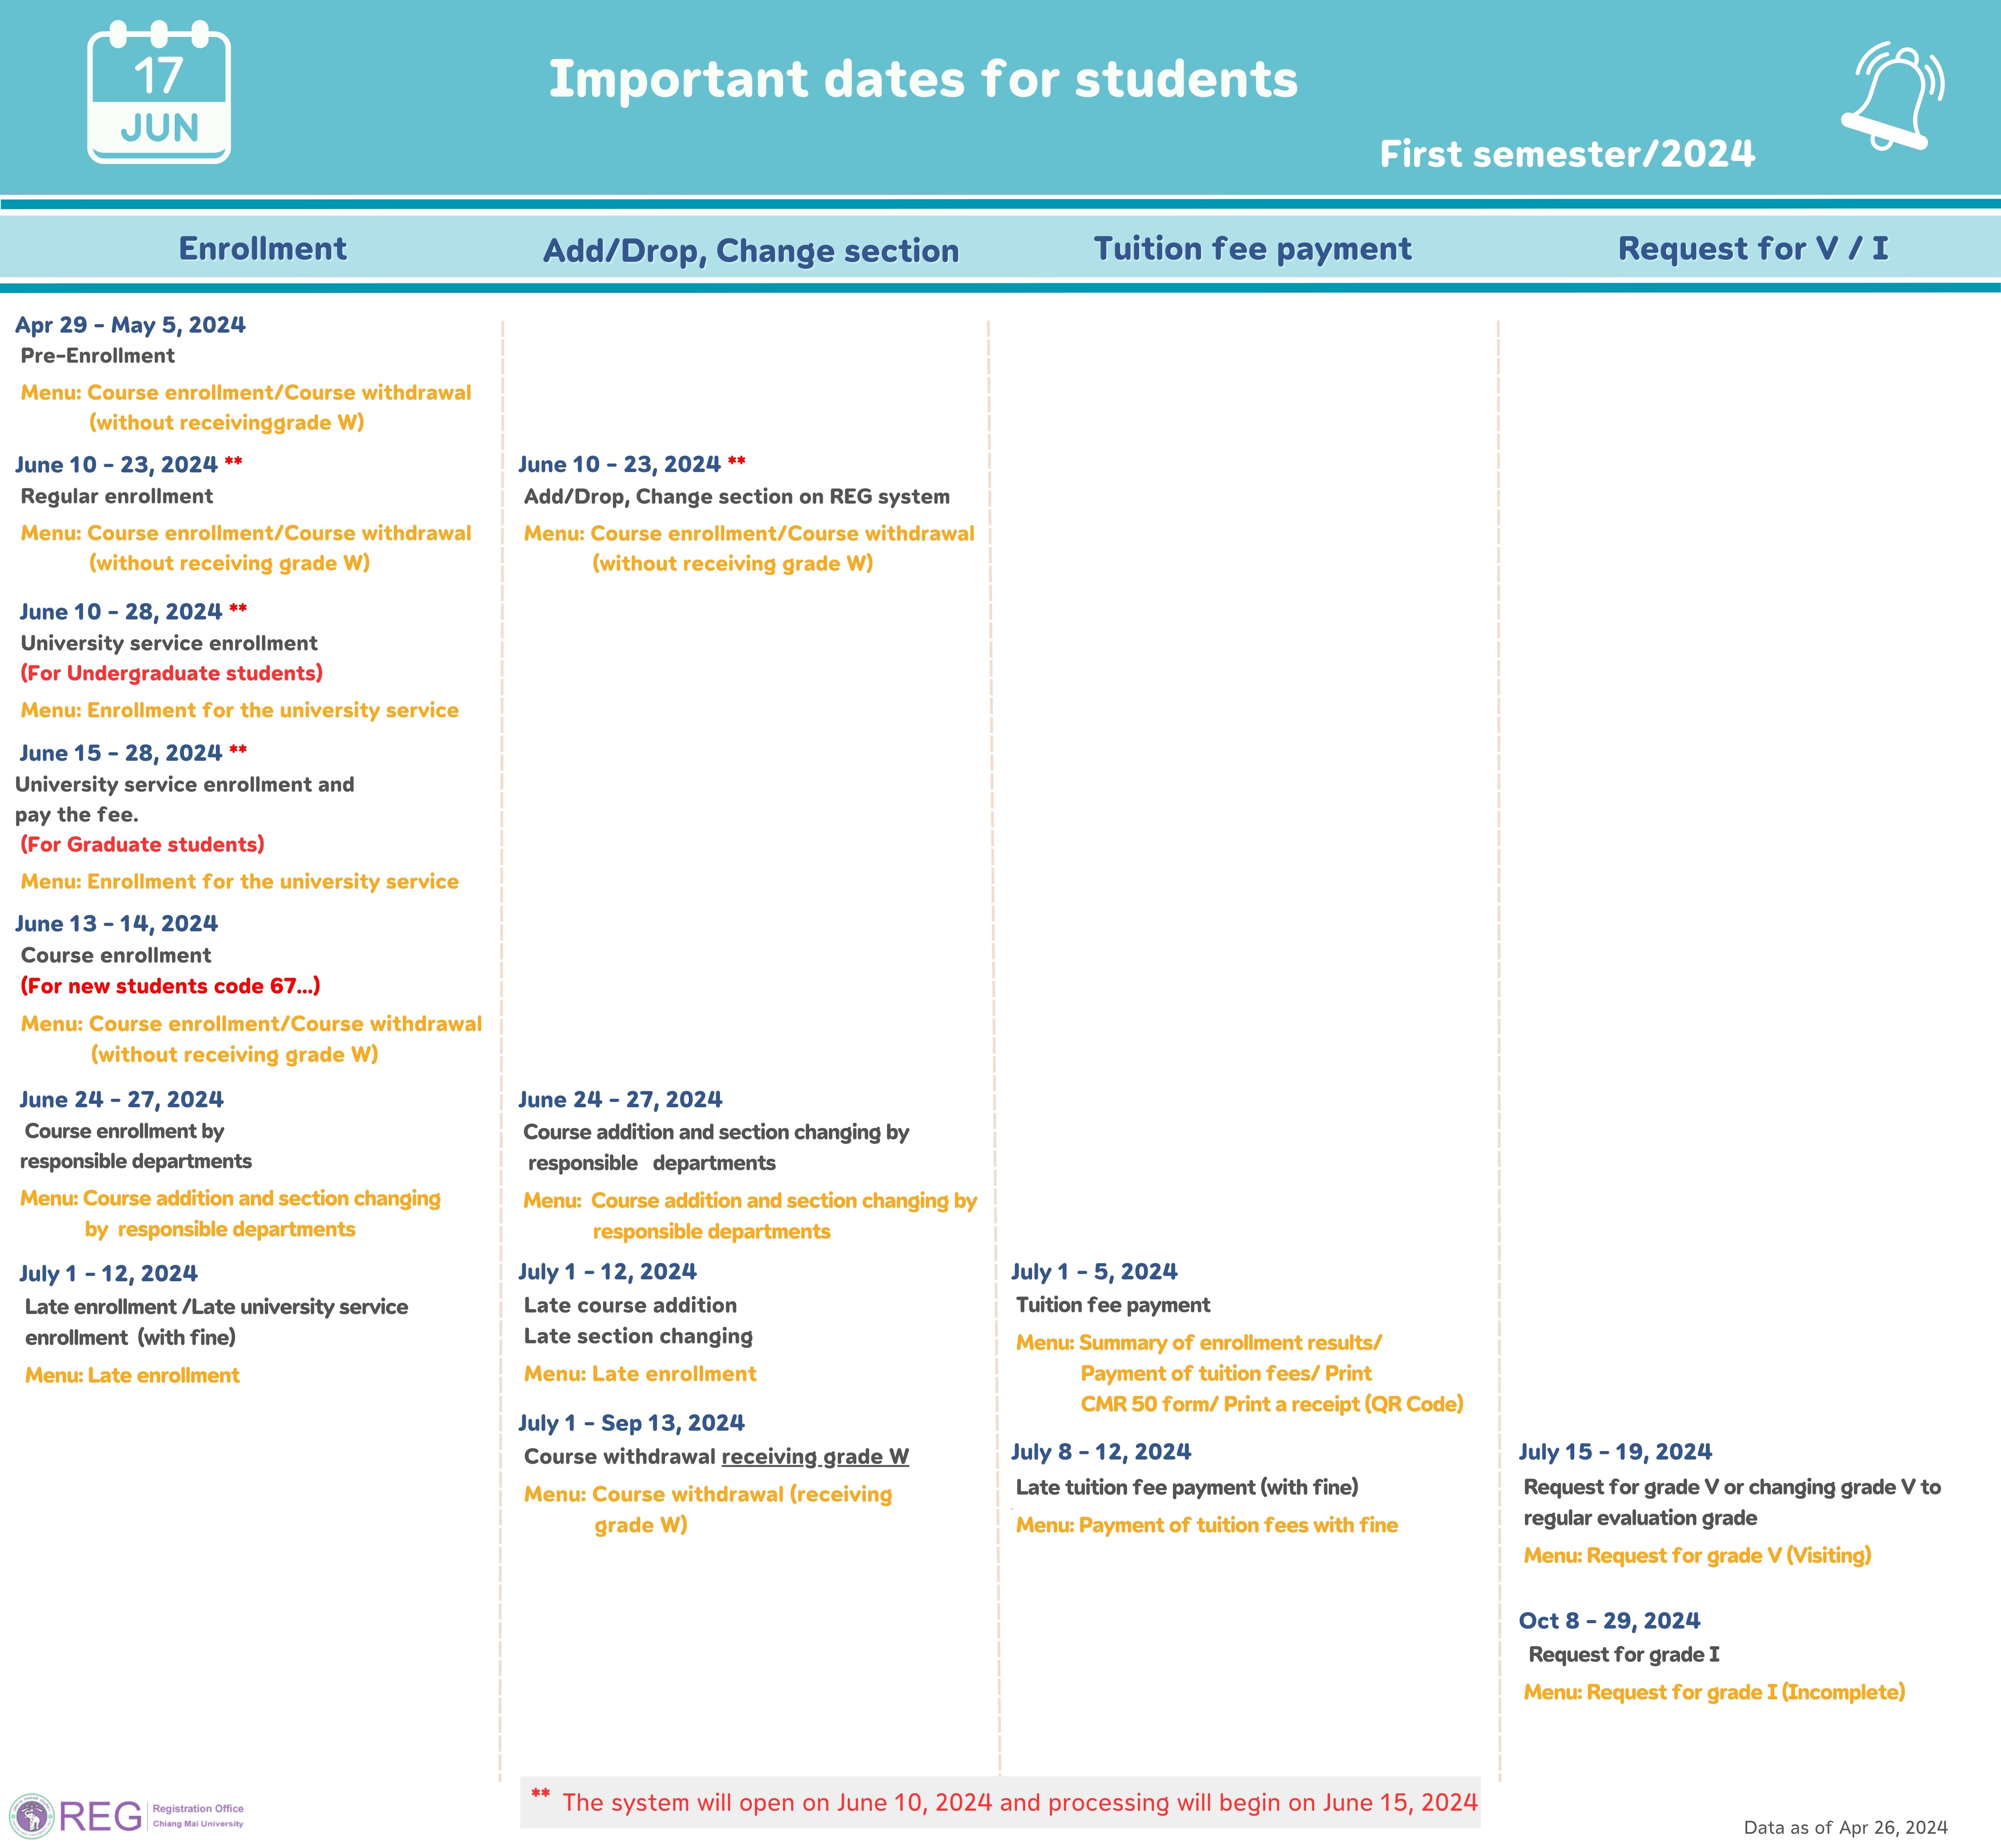Image resolution: width=2001 pixels, height=1848 pixels.
Task: Click the red For Graduate students label
Action: pyautogui.click(x=143, y=844)
